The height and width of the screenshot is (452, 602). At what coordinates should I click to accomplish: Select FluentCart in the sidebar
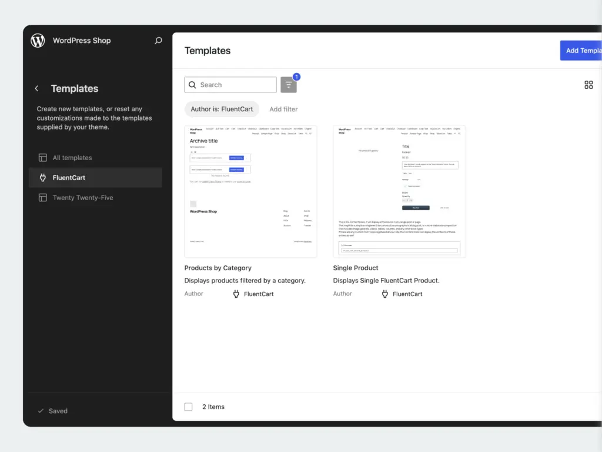click(x=96, y=178)
